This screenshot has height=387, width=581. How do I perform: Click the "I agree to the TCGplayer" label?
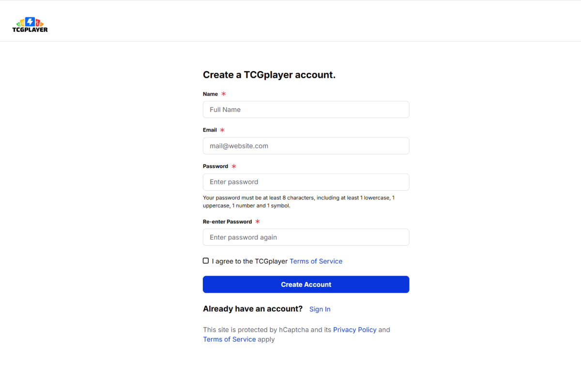(x=249, y=261)
